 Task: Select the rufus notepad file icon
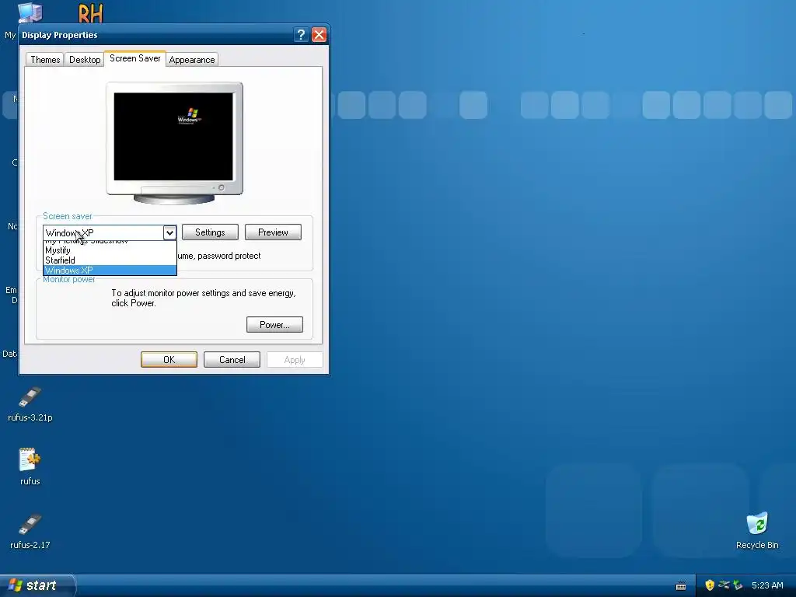(30, 466)
